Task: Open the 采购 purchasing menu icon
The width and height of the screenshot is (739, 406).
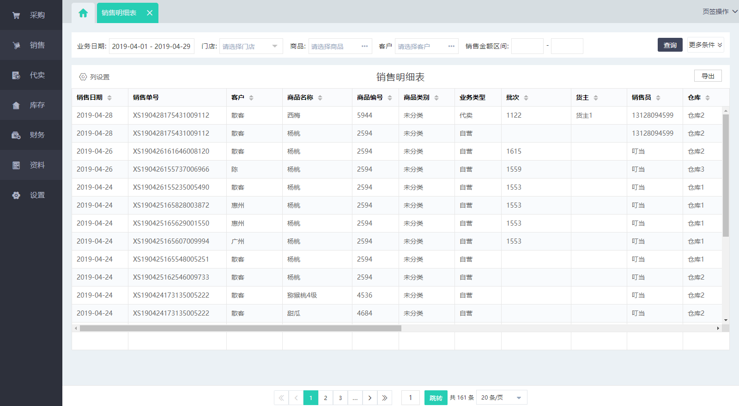Action: click(x=16, y=15)
